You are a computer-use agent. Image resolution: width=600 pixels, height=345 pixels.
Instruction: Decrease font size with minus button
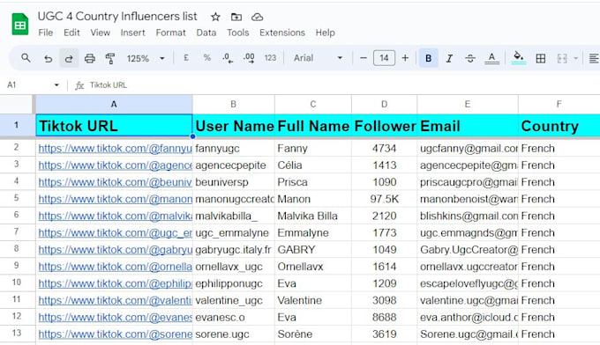pyautogui.click(x=364, y=58)
